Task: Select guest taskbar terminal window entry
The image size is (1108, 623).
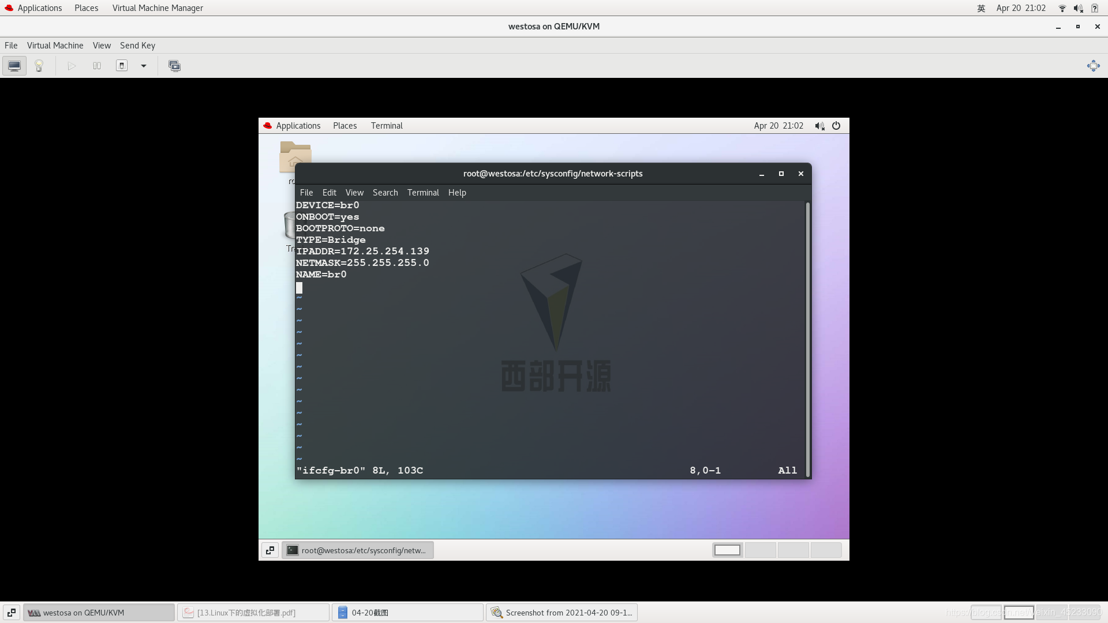Action: (358, 550)
